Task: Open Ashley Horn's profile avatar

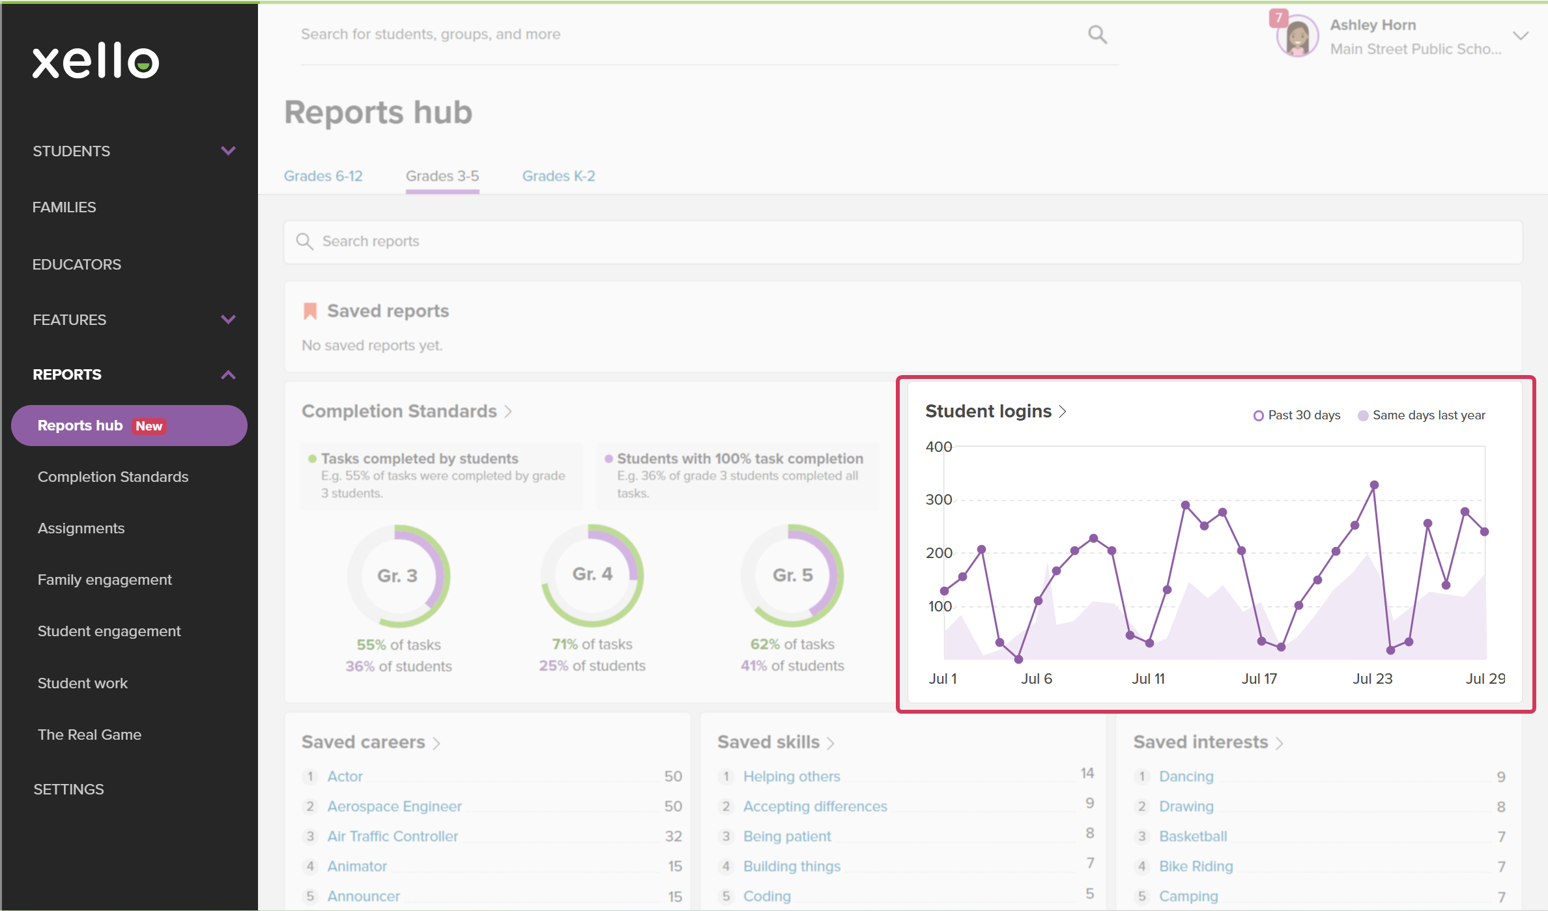Action: pyautogui.click(x=1297, y=36)
